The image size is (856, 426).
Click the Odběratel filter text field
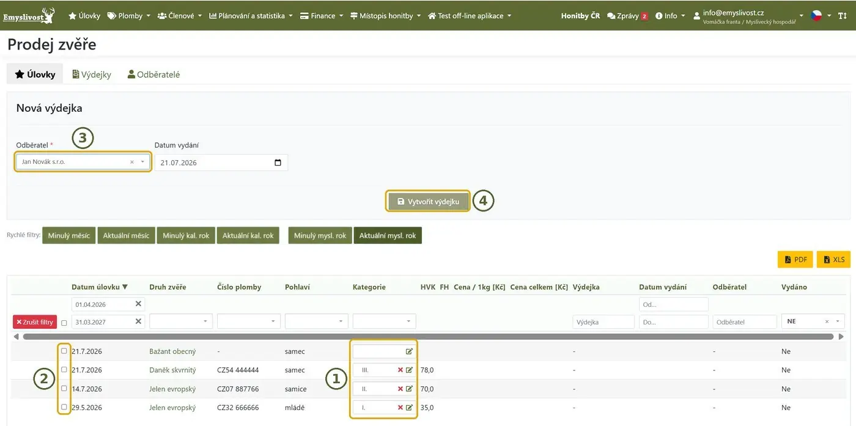[x=745, y=322]
